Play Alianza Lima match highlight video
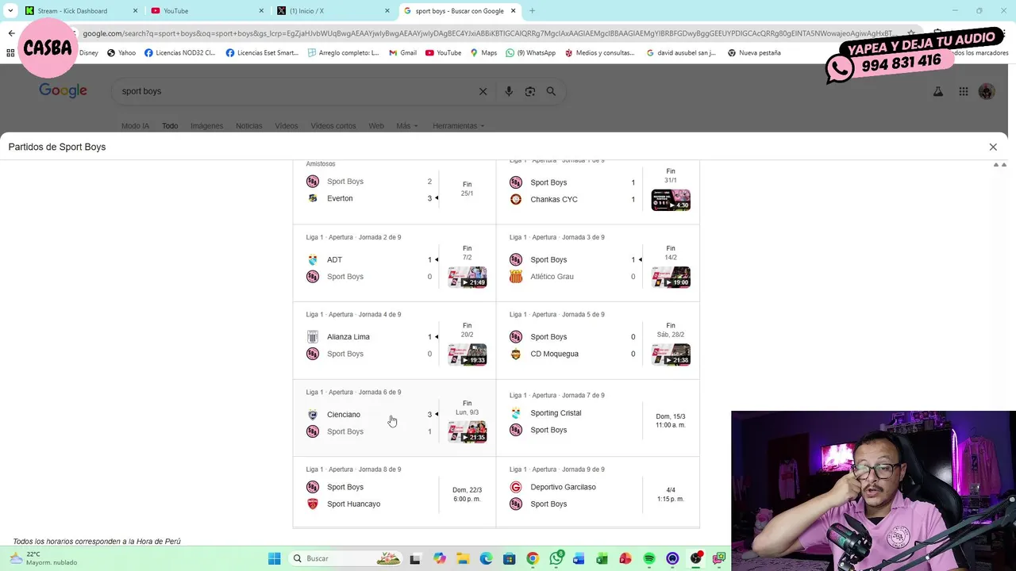This screenshot has height=571, width=1016. [468, 354]
